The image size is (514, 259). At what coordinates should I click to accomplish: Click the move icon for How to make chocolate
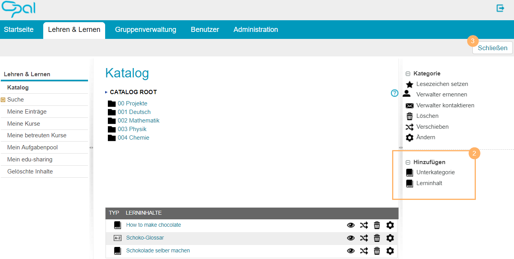(364, 225)
